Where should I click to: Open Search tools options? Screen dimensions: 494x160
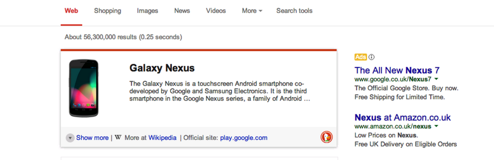pyautogui.click(x=294, y=11)
